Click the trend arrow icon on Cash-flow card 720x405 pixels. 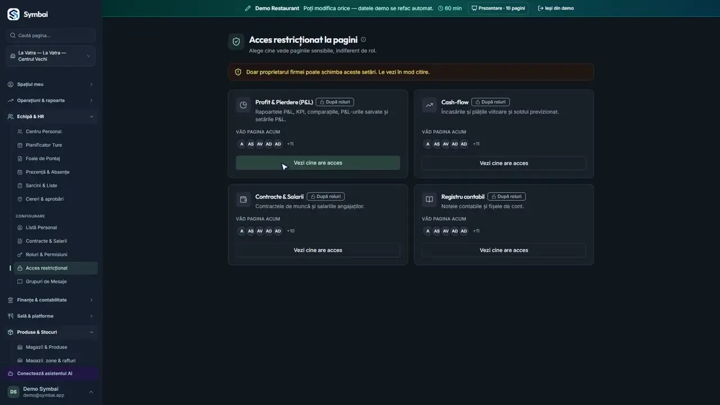pos(429,105)
